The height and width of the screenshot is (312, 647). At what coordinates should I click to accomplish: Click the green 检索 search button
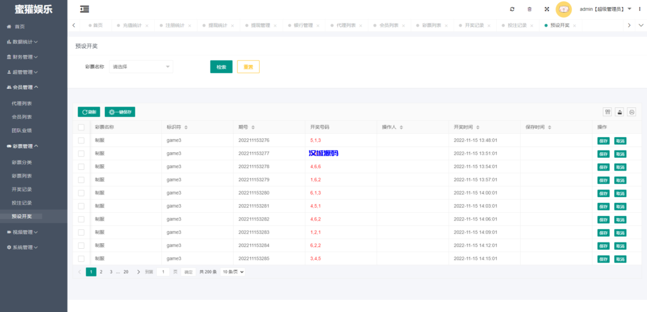pyautogui.click(x=221, y=67)
